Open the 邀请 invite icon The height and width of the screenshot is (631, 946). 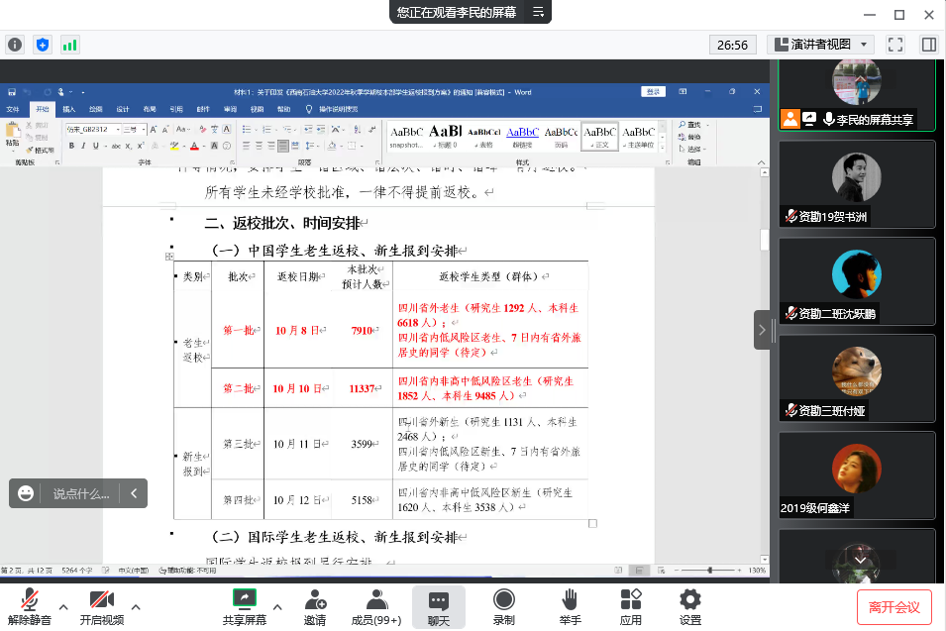(x=315, y=607)
